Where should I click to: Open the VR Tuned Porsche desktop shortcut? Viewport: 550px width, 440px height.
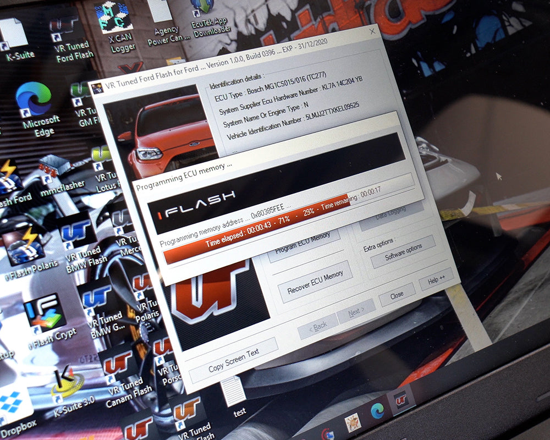point(168,361)
